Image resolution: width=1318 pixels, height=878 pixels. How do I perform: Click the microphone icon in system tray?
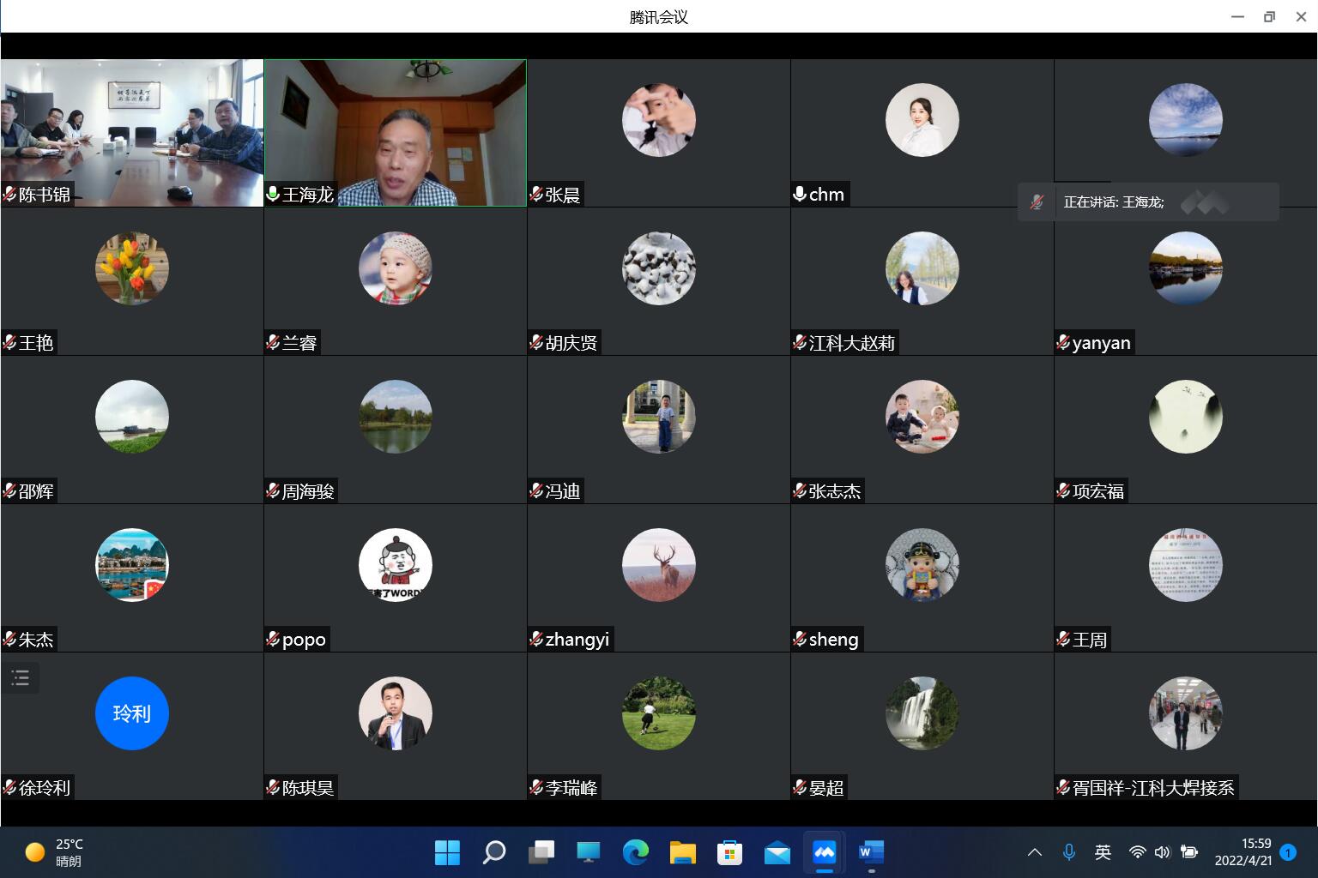1068,851
